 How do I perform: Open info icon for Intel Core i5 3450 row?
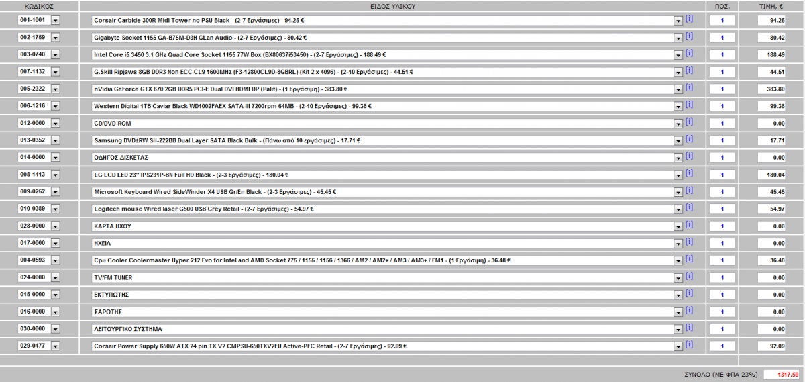[x=689, y=53]
